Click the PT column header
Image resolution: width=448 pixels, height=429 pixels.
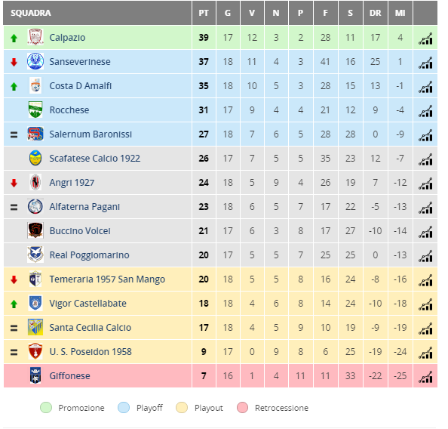204,13
